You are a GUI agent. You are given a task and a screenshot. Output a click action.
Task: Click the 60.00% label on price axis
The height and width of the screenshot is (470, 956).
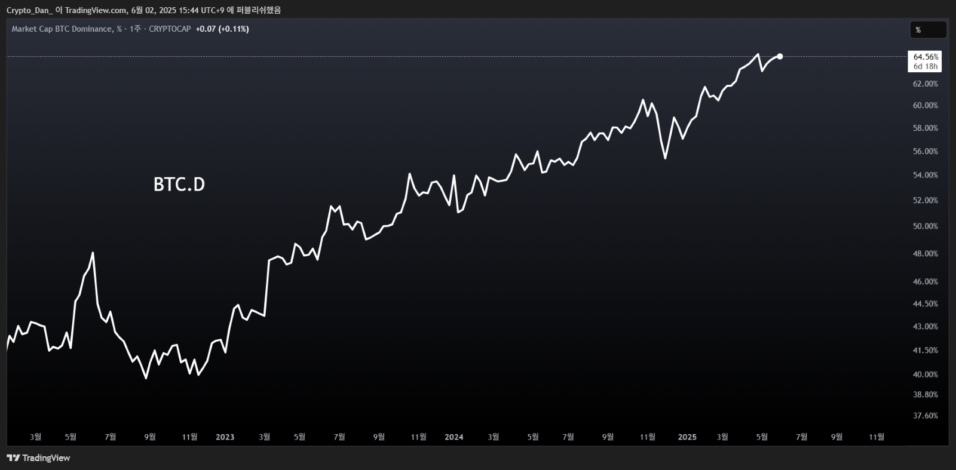click(x=925, y=105)
